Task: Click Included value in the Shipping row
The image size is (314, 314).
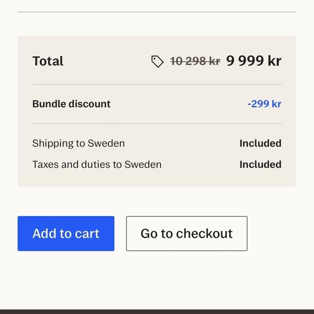Action: 260,144
